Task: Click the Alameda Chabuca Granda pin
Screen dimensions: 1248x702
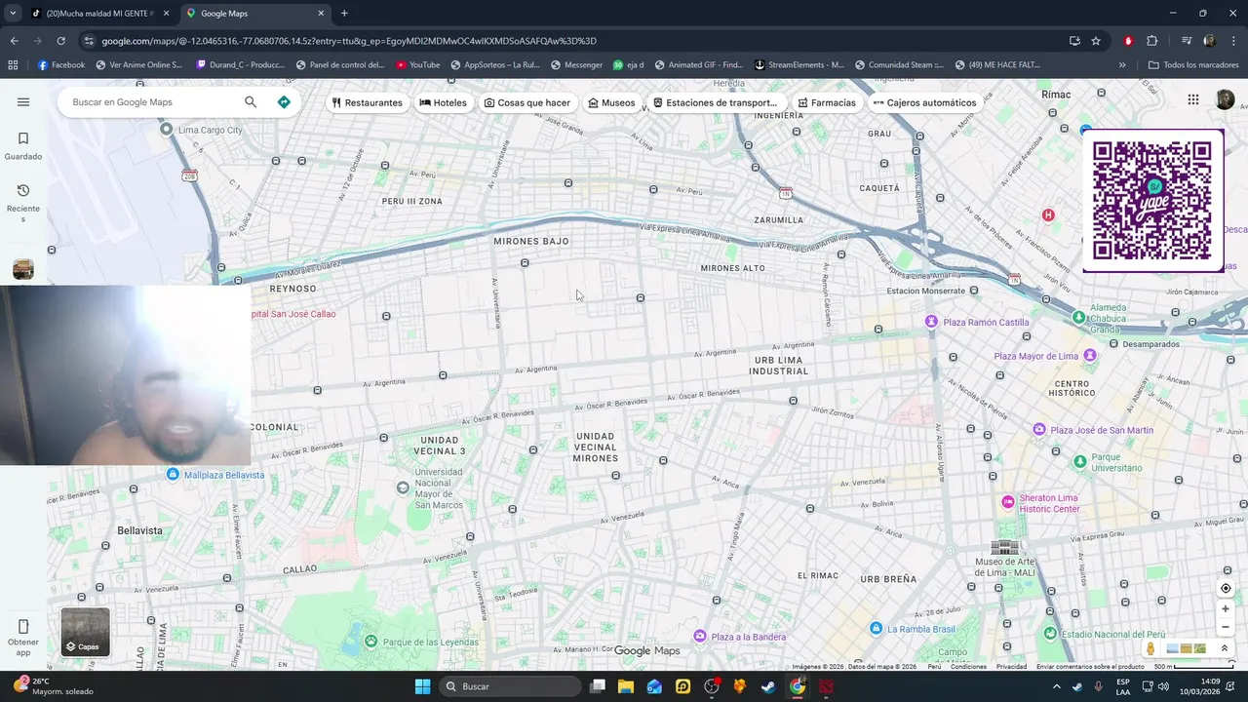Action: coord(1078,318)
